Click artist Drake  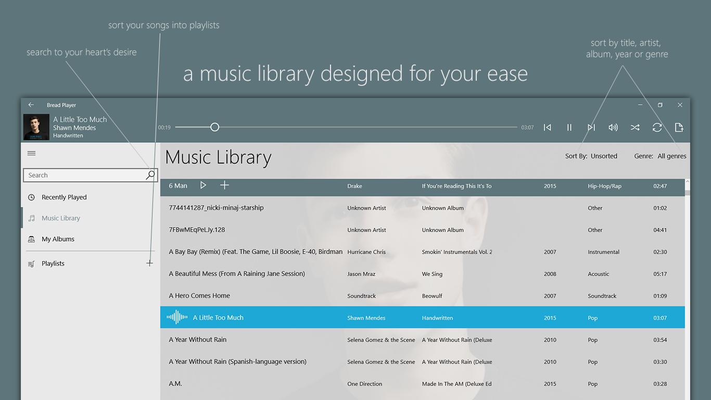pos(354,186)
